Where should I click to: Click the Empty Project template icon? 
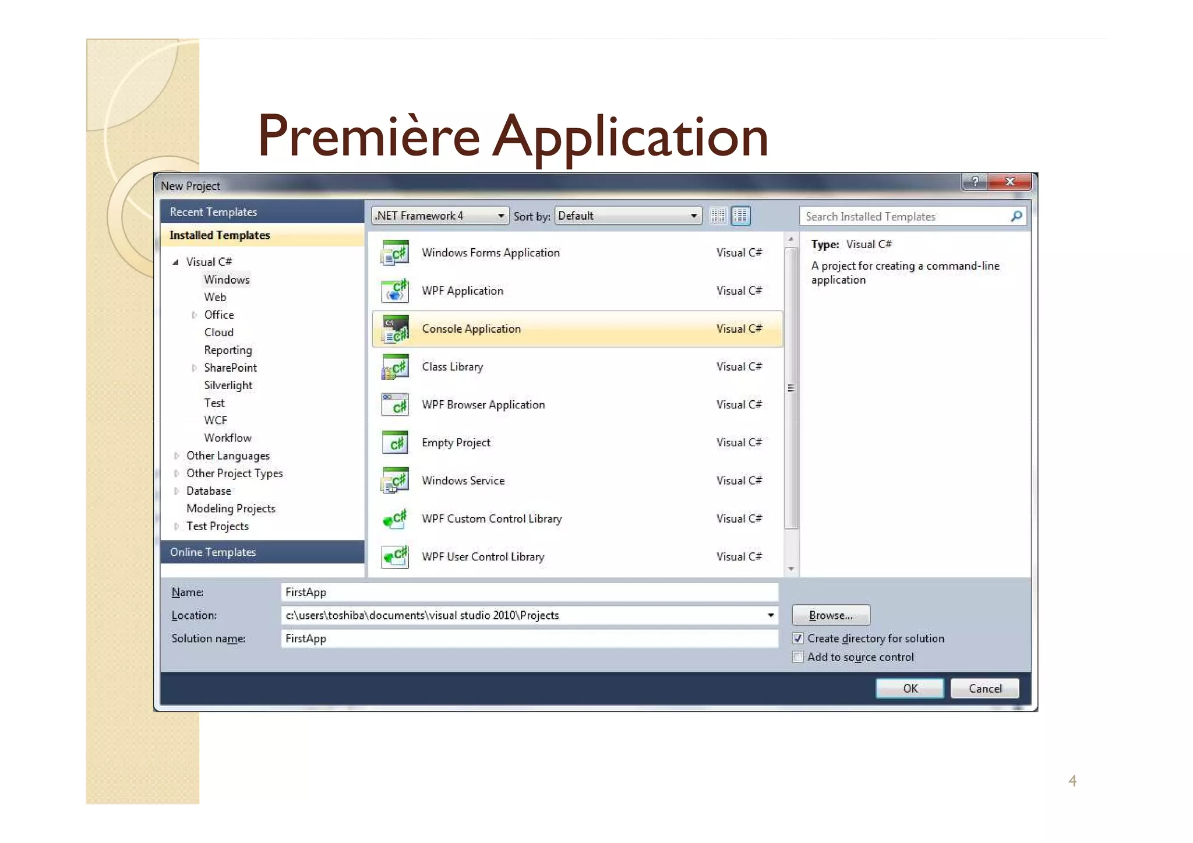[394, 443]
